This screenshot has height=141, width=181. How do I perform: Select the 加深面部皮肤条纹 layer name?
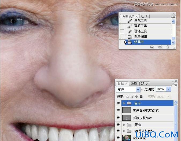146,110
